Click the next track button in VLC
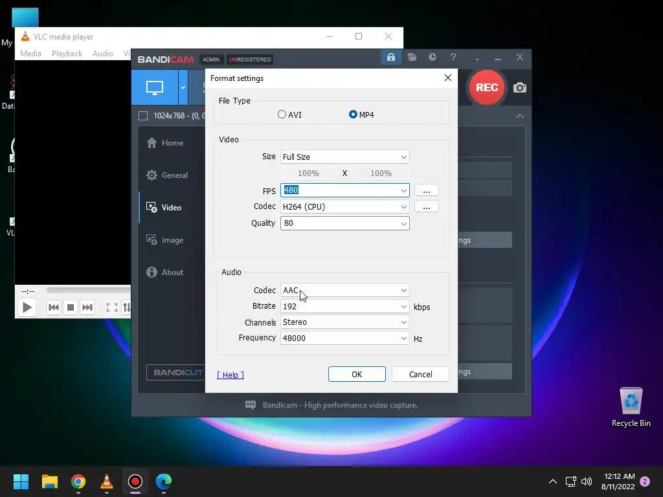The image size is (663, 497). click(87, 307)
